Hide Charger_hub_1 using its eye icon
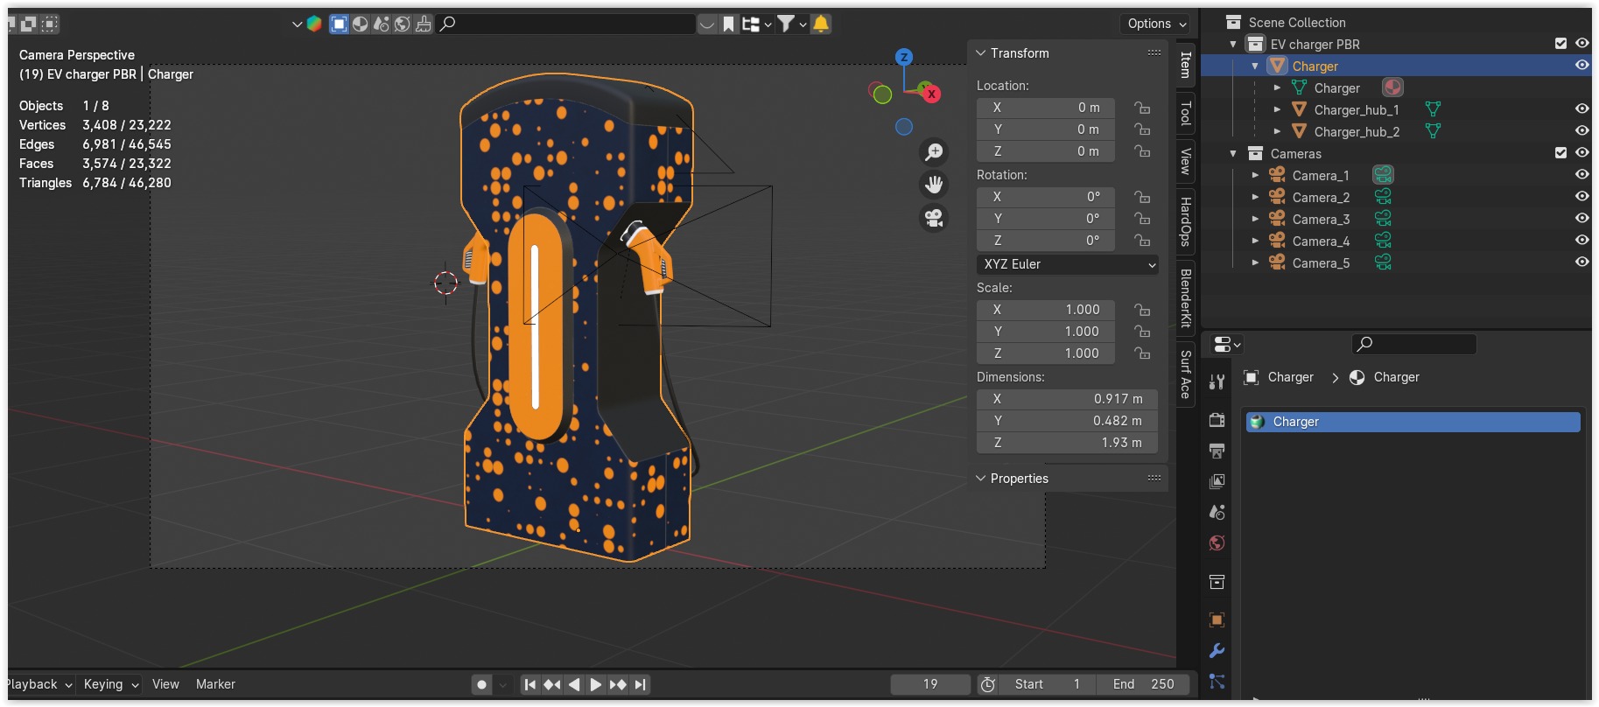Viewport: 1599px width, 707px height. 1581,109
